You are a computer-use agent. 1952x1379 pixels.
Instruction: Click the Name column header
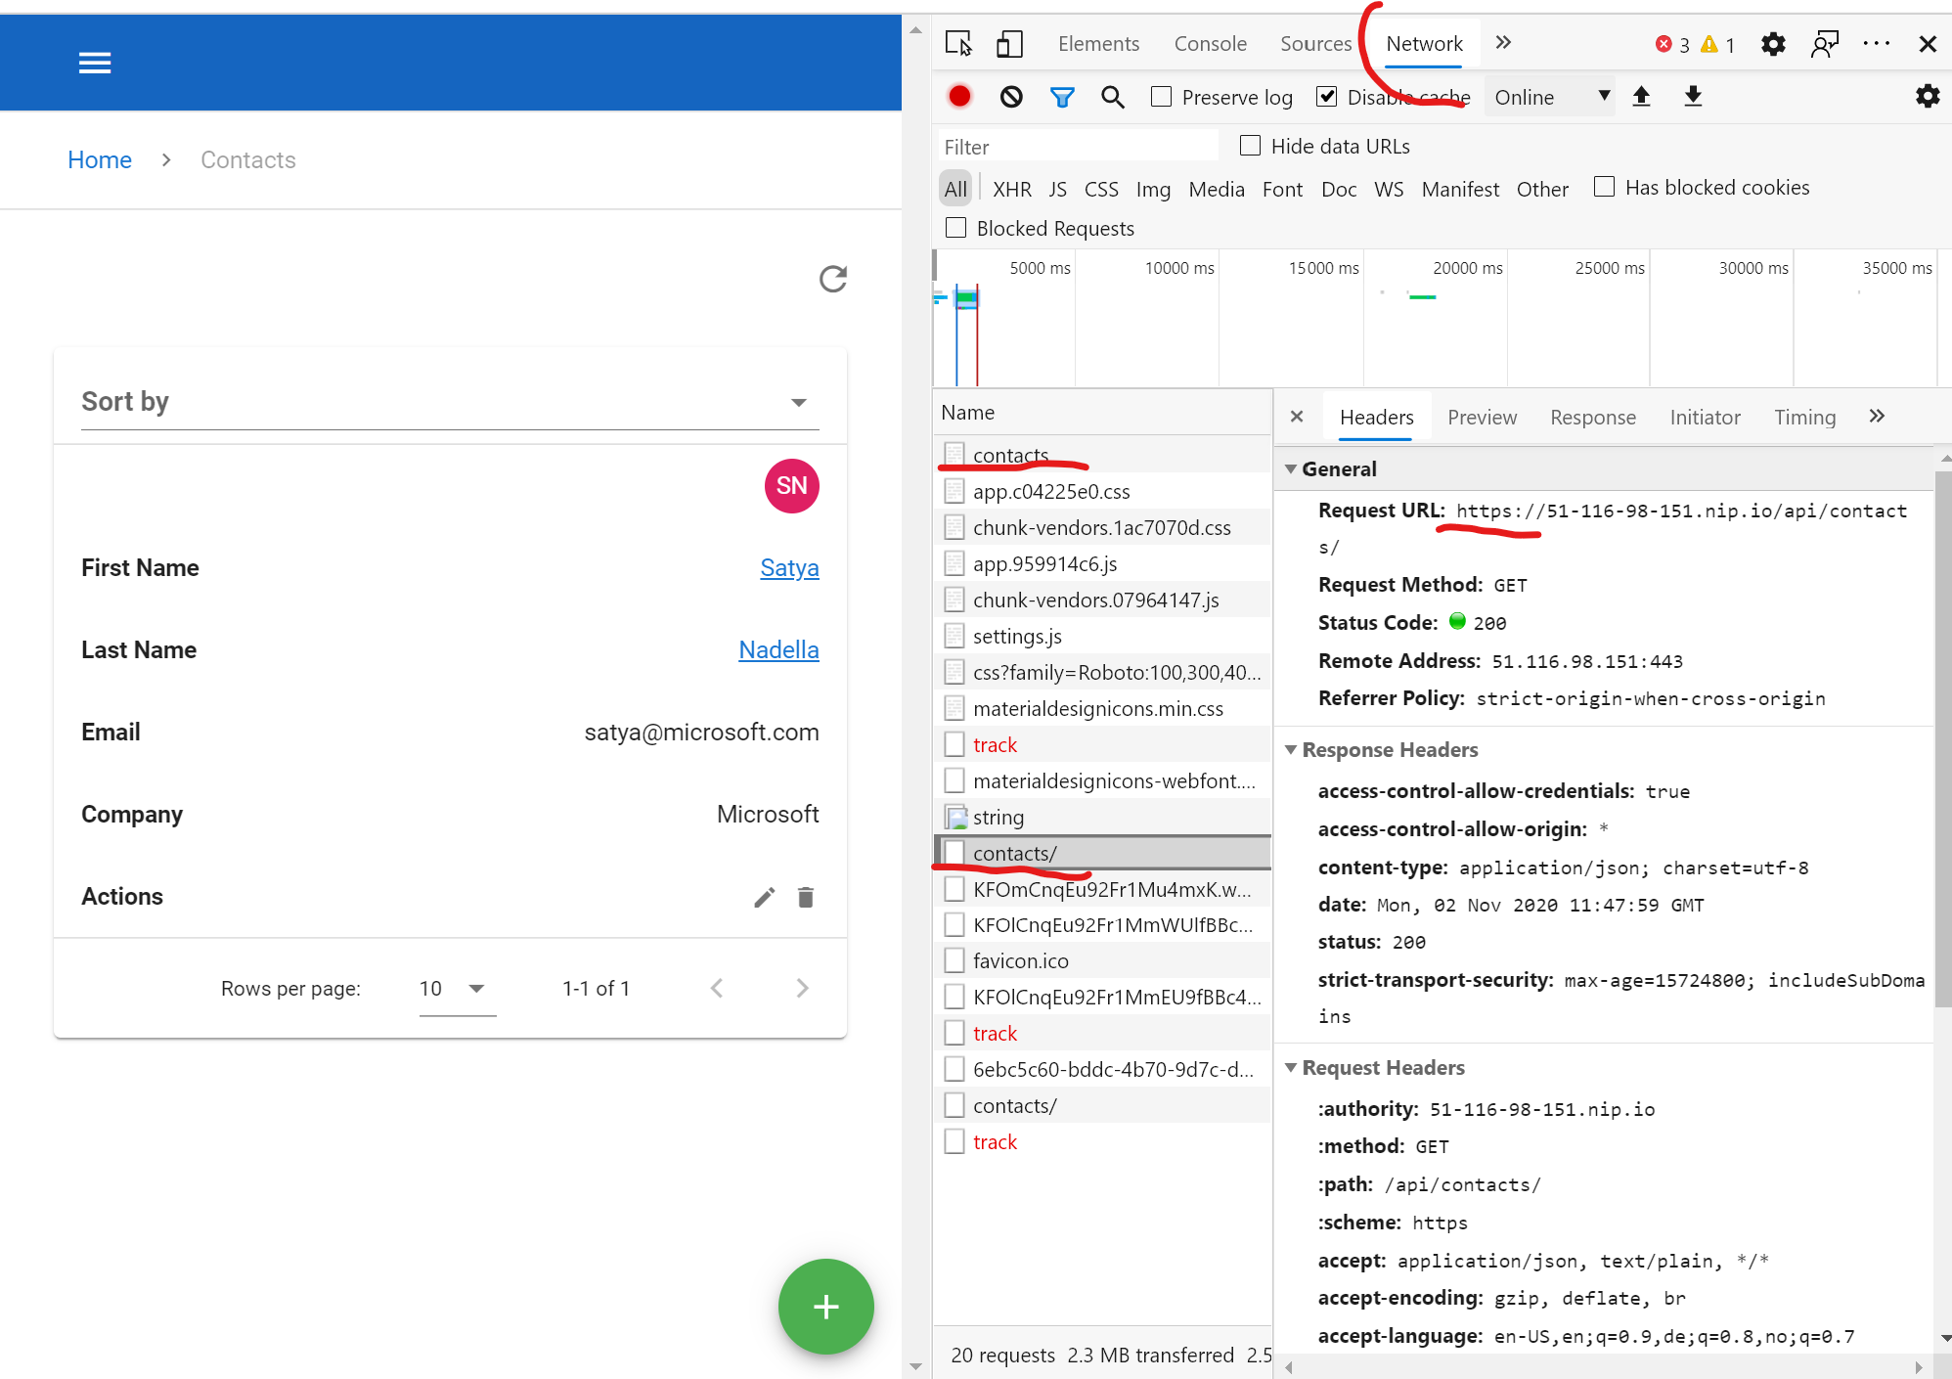coord(1102,413)
